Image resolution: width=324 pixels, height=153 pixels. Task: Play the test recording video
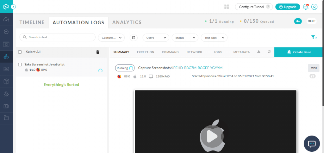212,137
